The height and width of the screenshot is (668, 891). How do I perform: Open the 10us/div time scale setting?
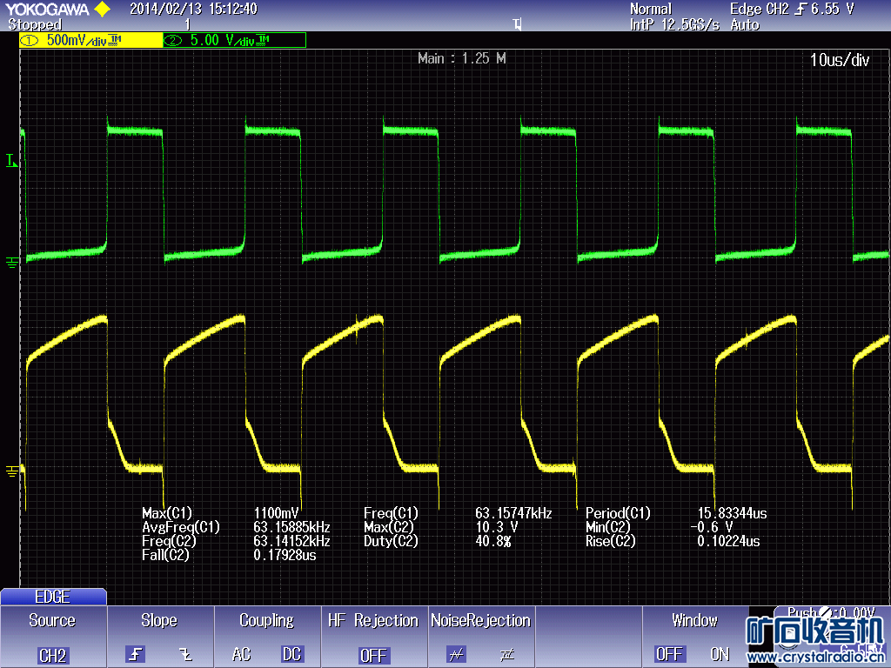(x=839, y=60)
